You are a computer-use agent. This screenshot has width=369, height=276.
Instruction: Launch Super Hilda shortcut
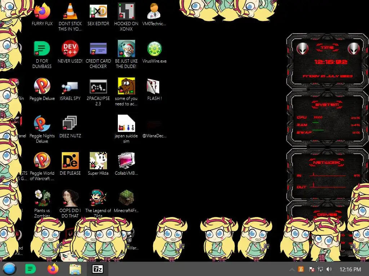point(98,161)
